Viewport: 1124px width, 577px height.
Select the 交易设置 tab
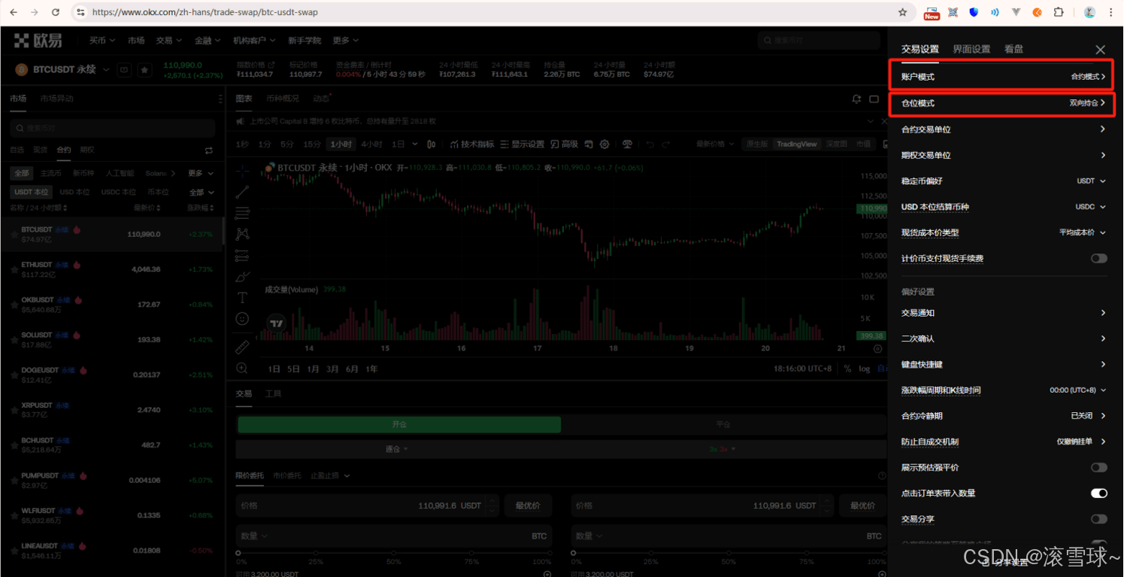click(x=920, y=49)
